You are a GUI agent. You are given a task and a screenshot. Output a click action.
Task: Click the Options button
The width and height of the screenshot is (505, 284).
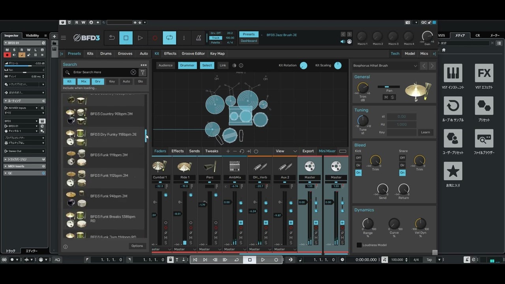coord(137,246)
